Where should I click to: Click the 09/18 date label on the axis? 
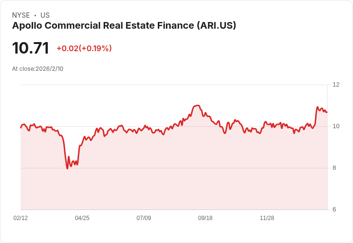205,218
